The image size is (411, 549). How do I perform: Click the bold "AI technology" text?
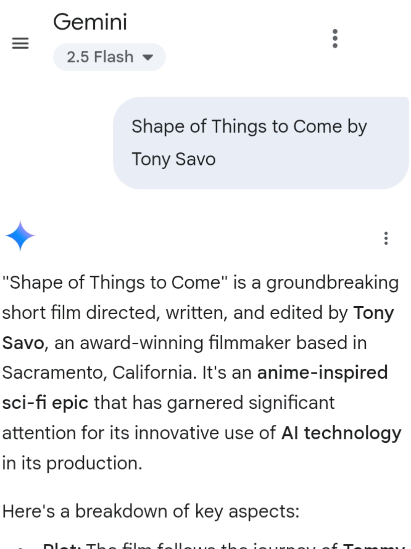[x=341, y=433]
